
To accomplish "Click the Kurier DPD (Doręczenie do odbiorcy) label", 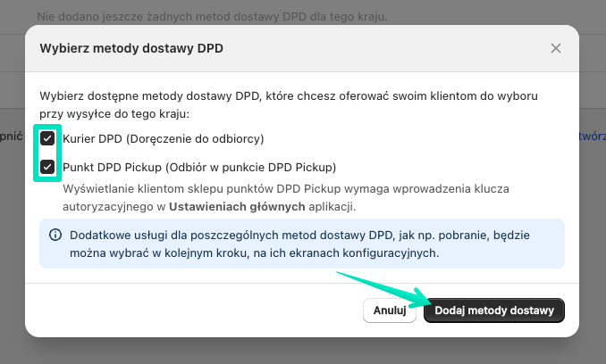I will pos(163,139).
